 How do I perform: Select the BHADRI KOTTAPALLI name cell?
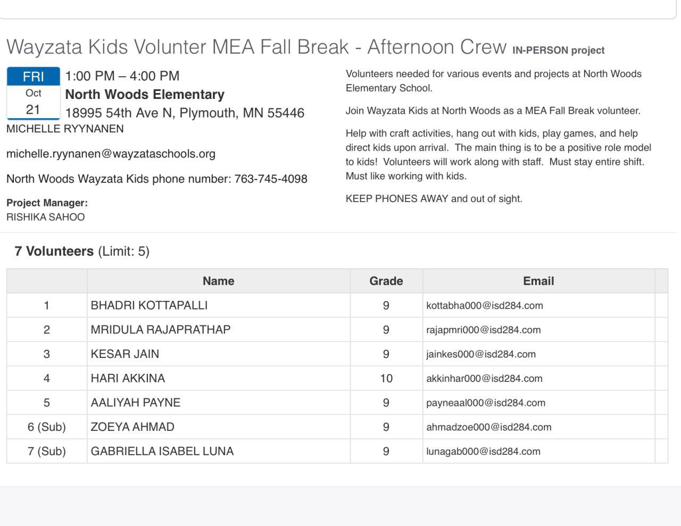tap(149, 305)
